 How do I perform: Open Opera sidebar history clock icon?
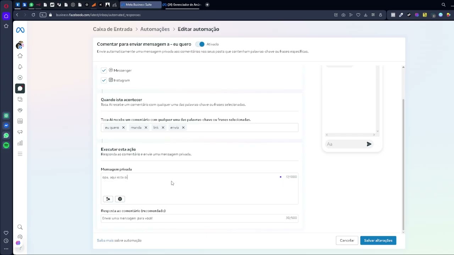6,241
